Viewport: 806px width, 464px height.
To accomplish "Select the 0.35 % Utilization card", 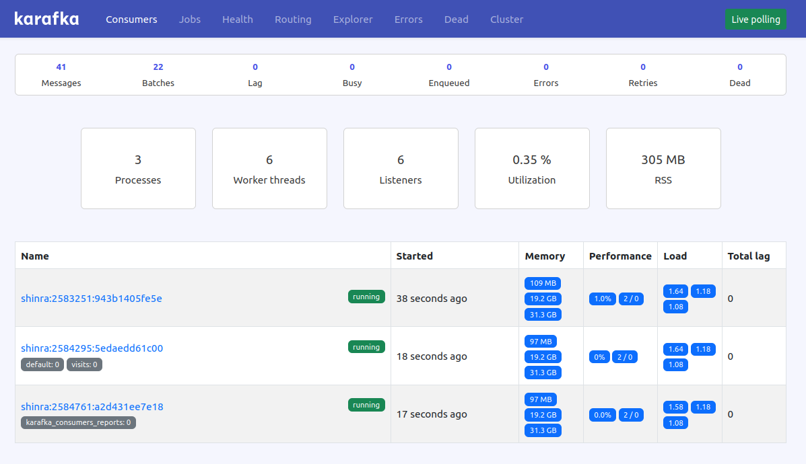I will (x=532, y=168).
